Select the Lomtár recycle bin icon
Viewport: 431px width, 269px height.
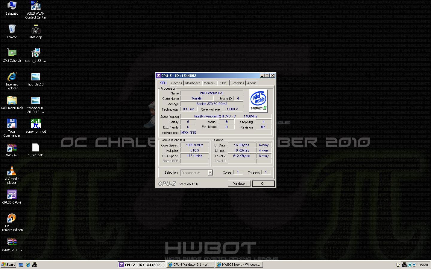click(12, 32)
